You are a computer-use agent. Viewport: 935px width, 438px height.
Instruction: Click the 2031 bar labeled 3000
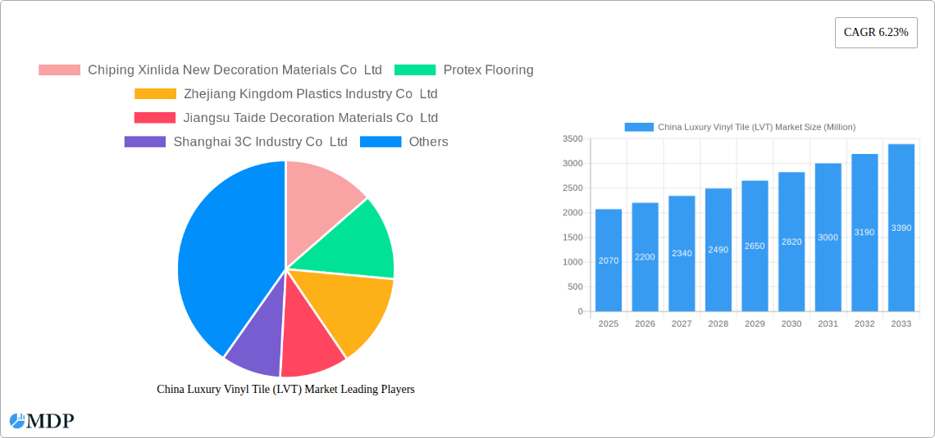[828, 237]
